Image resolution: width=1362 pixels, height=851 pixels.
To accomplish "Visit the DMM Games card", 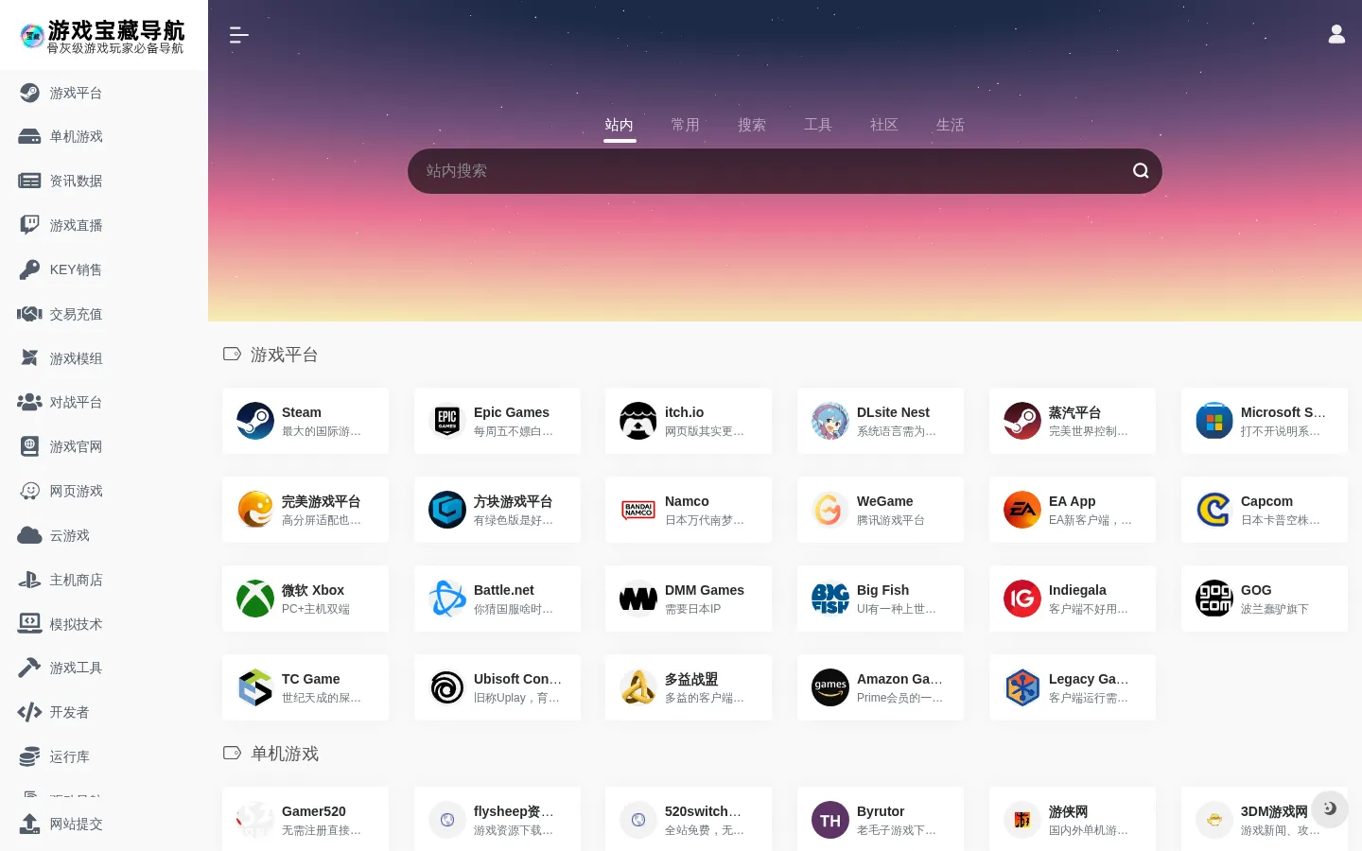I will click(689, 599).
